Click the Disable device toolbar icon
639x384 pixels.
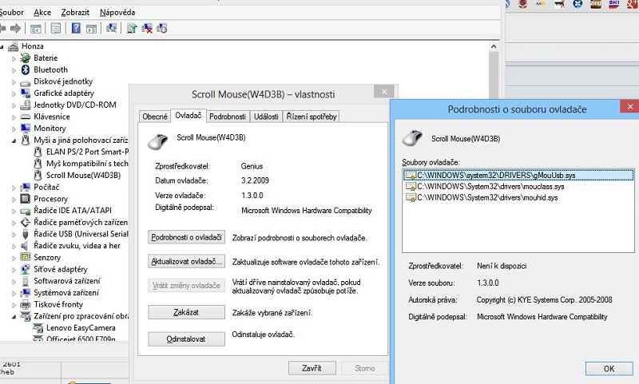(162, 28)
